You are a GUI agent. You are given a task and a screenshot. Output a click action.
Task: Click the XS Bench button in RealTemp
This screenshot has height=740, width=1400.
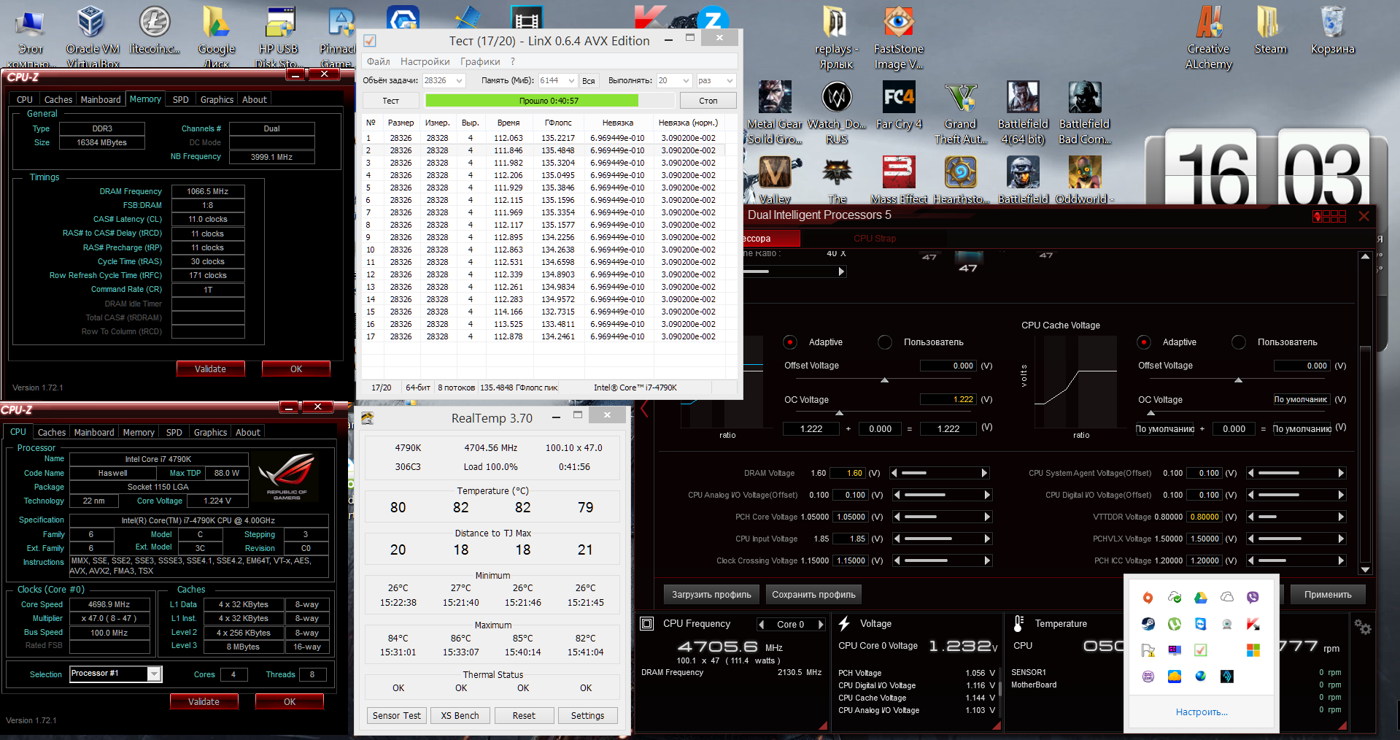pos(460,715)
